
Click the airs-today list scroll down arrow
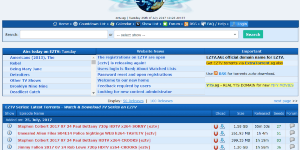point(94,93)
